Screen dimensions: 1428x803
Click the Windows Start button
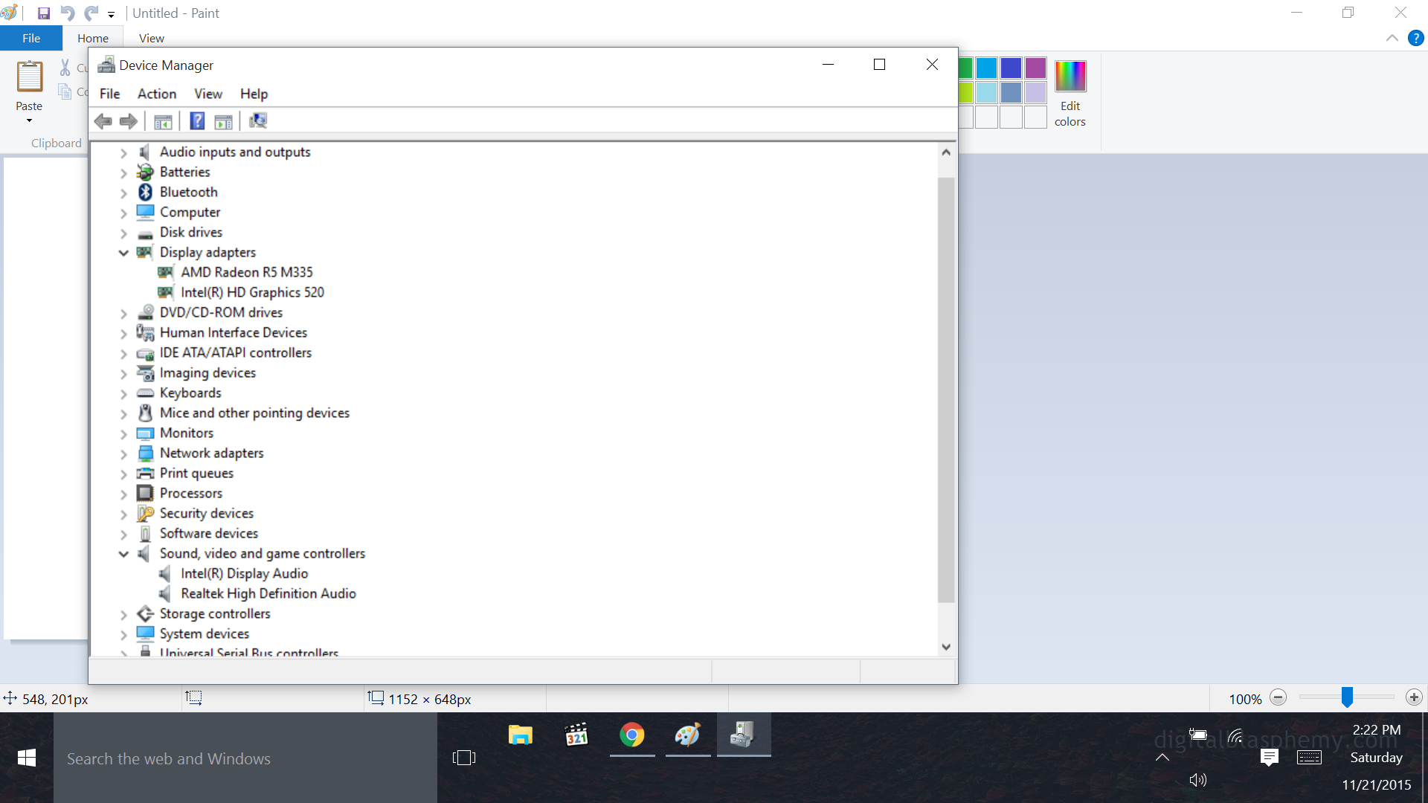[27, 758]
